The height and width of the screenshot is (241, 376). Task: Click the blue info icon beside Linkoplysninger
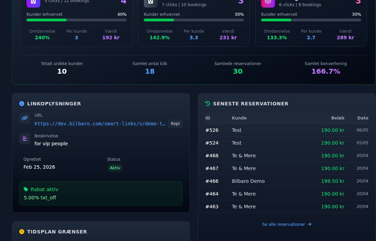point(22,104)
